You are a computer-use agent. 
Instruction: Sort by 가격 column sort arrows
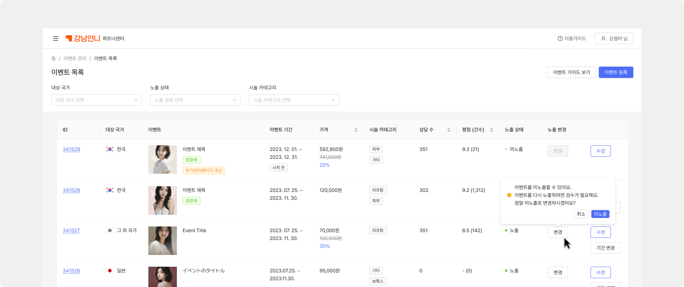356,130
